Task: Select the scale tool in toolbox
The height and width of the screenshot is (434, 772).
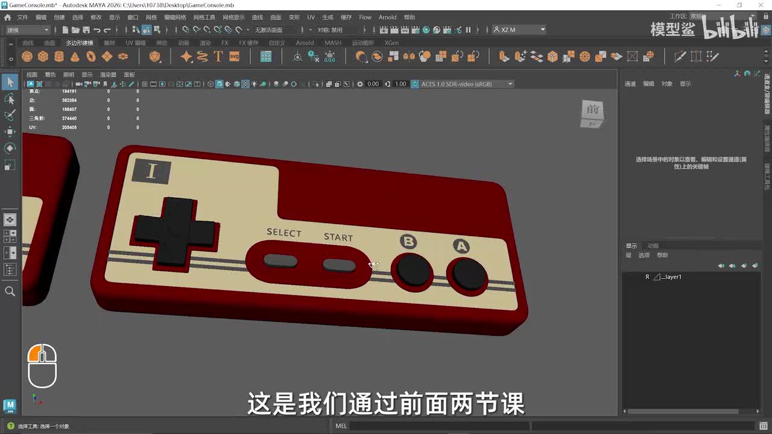Action: click(x=10, y=165)
